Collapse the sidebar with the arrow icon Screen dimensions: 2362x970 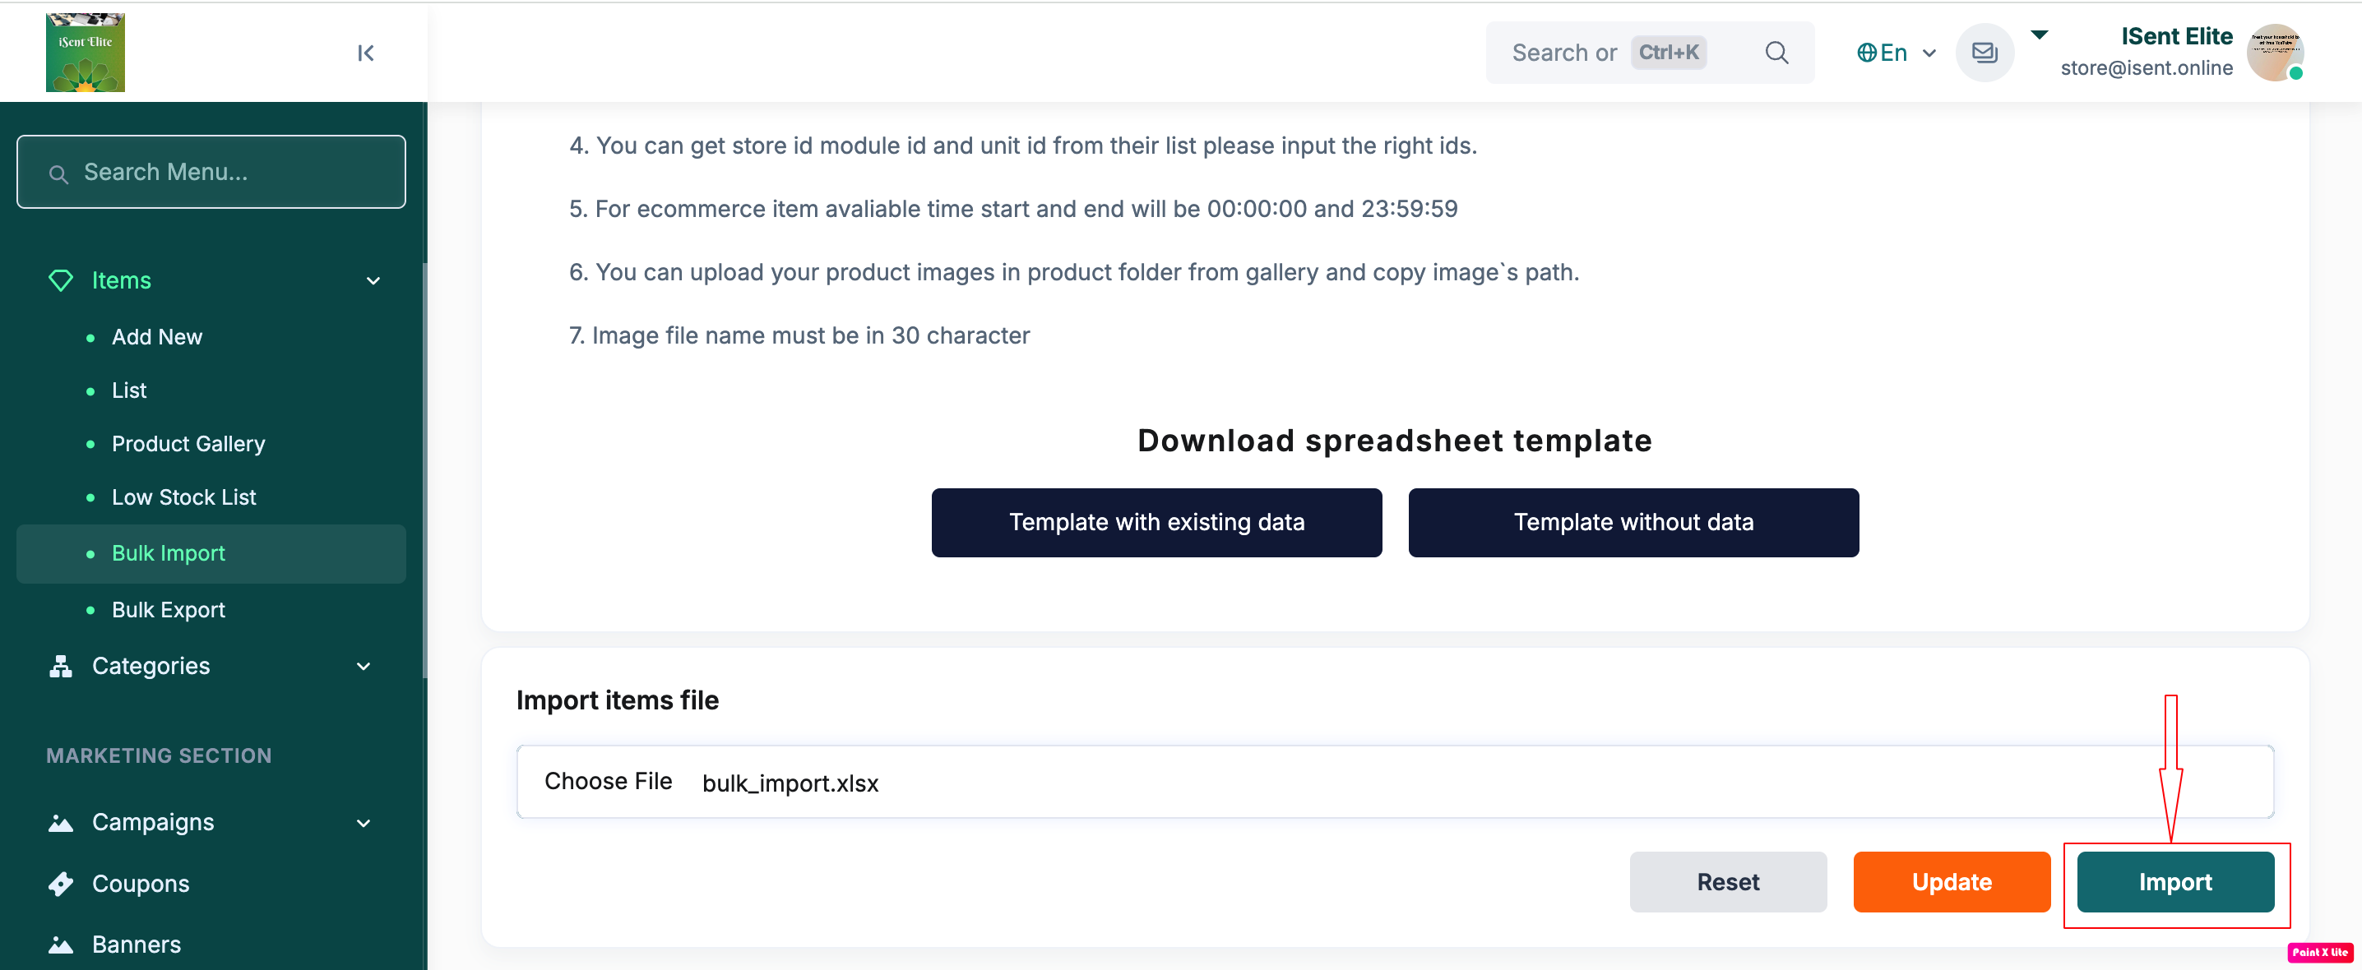tap(366, 53)
